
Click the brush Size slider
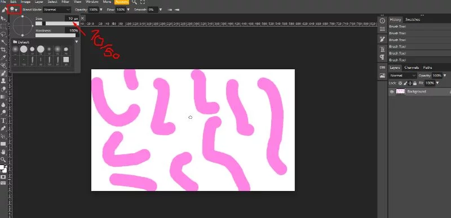57,24
